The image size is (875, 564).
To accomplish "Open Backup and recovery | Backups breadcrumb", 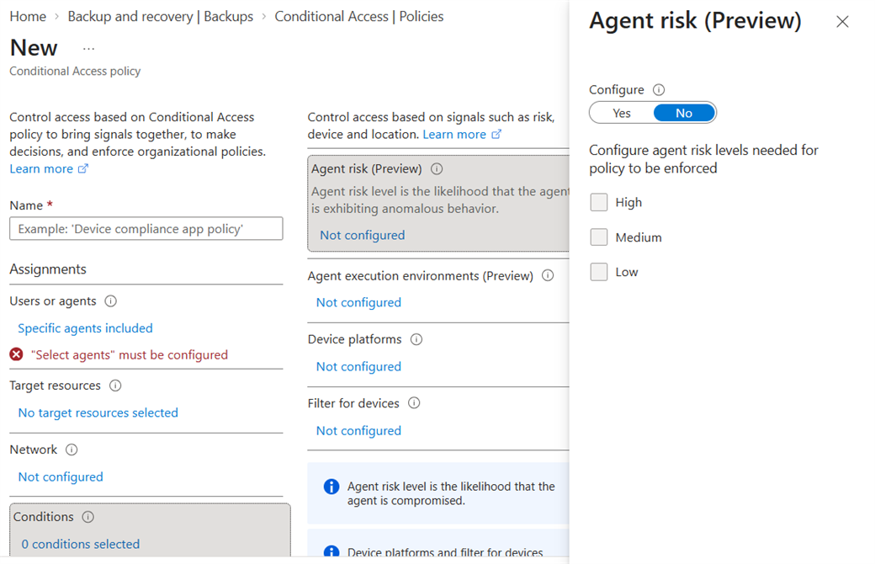I will [160, 17].
